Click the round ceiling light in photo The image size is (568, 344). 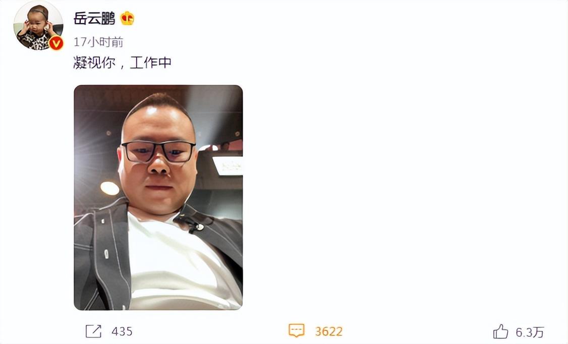point(110,188)
